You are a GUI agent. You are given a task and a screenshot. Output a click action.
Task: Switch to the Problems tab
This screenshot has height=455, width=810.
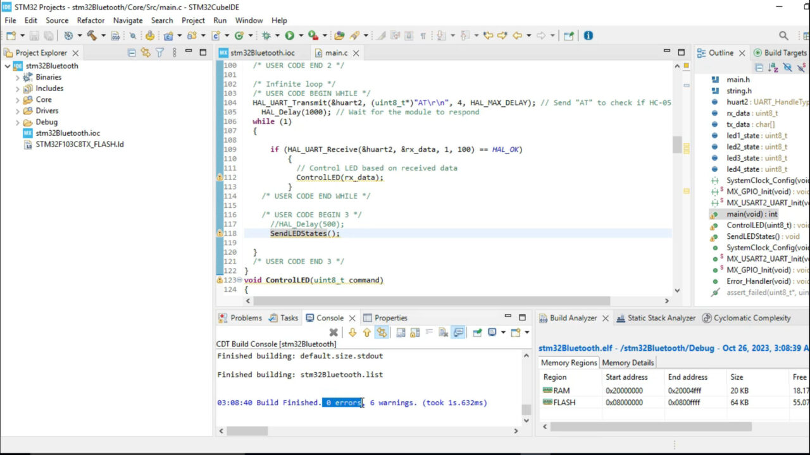(x=240, y=318)
